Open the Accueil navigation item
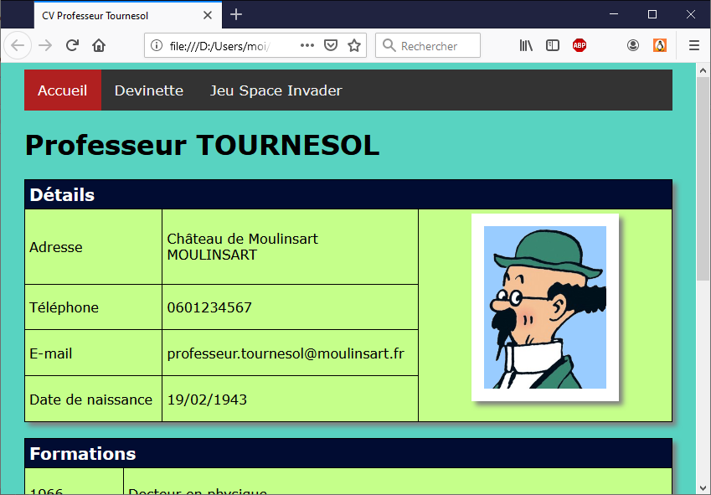The height and width of the screenshot is (495, 711). coord(63,90)
